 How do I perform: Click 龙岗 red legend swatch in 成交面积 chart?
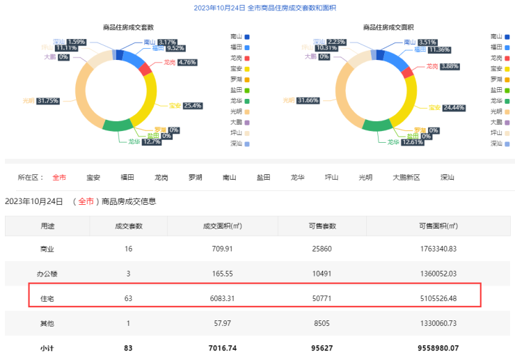(509, 58)
